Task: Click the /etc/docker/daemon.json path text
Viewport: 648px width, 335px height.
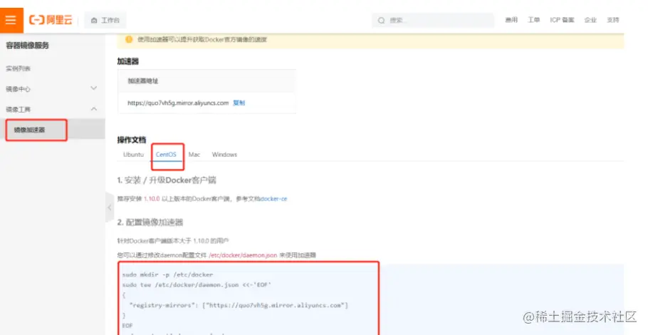Action: point(243,255)
